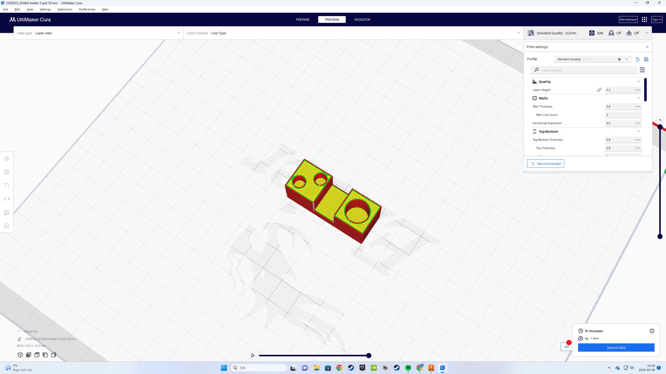Image resolution: width=666 pixels, height=374 pixels.
Task: Select the Rotate tool in left toolbar
Action: 7,185
